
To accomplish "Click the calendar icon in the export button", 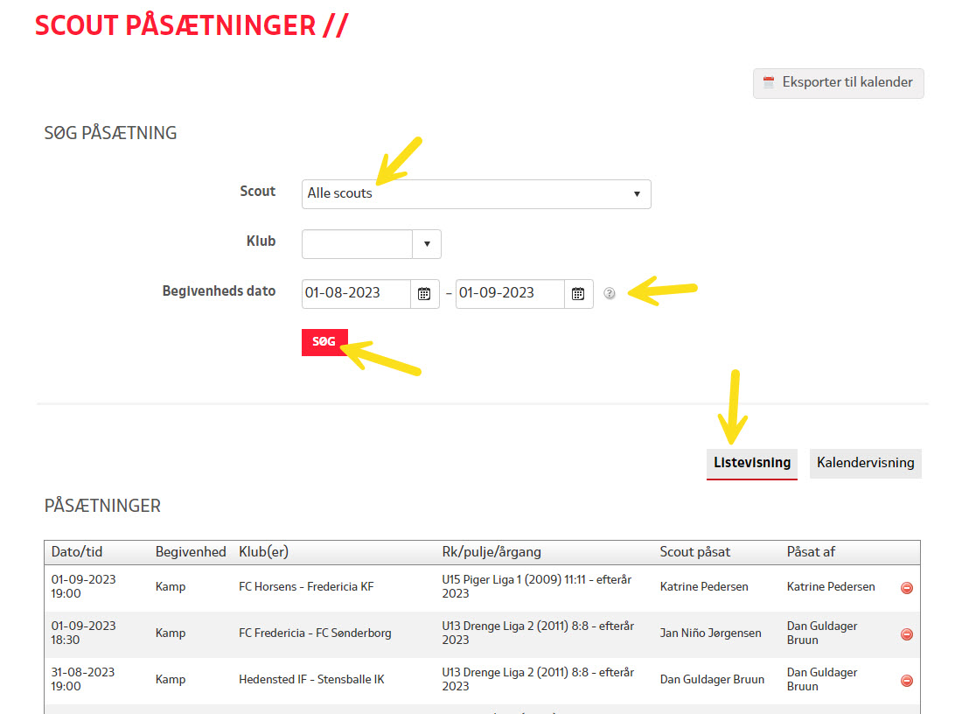I will (769, 83).
